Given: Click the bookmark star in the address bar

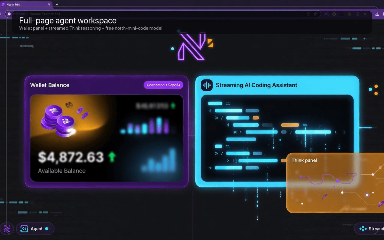Looking at the screenshot, I should [315, 14].
